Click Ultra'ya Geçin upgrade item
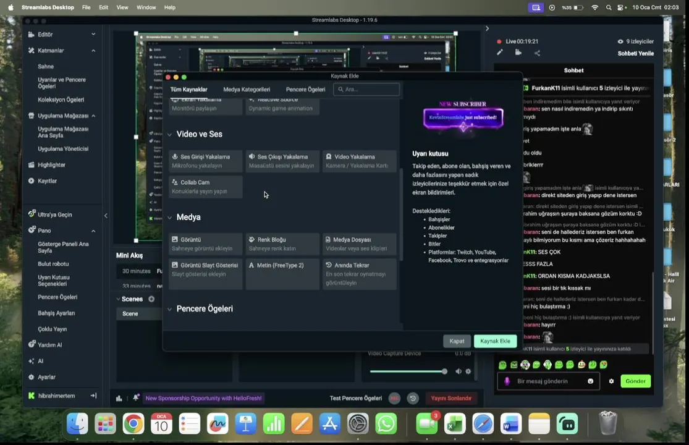Image resolution: width=689 pixels, height=445 pixels. (x=54, y=214)
